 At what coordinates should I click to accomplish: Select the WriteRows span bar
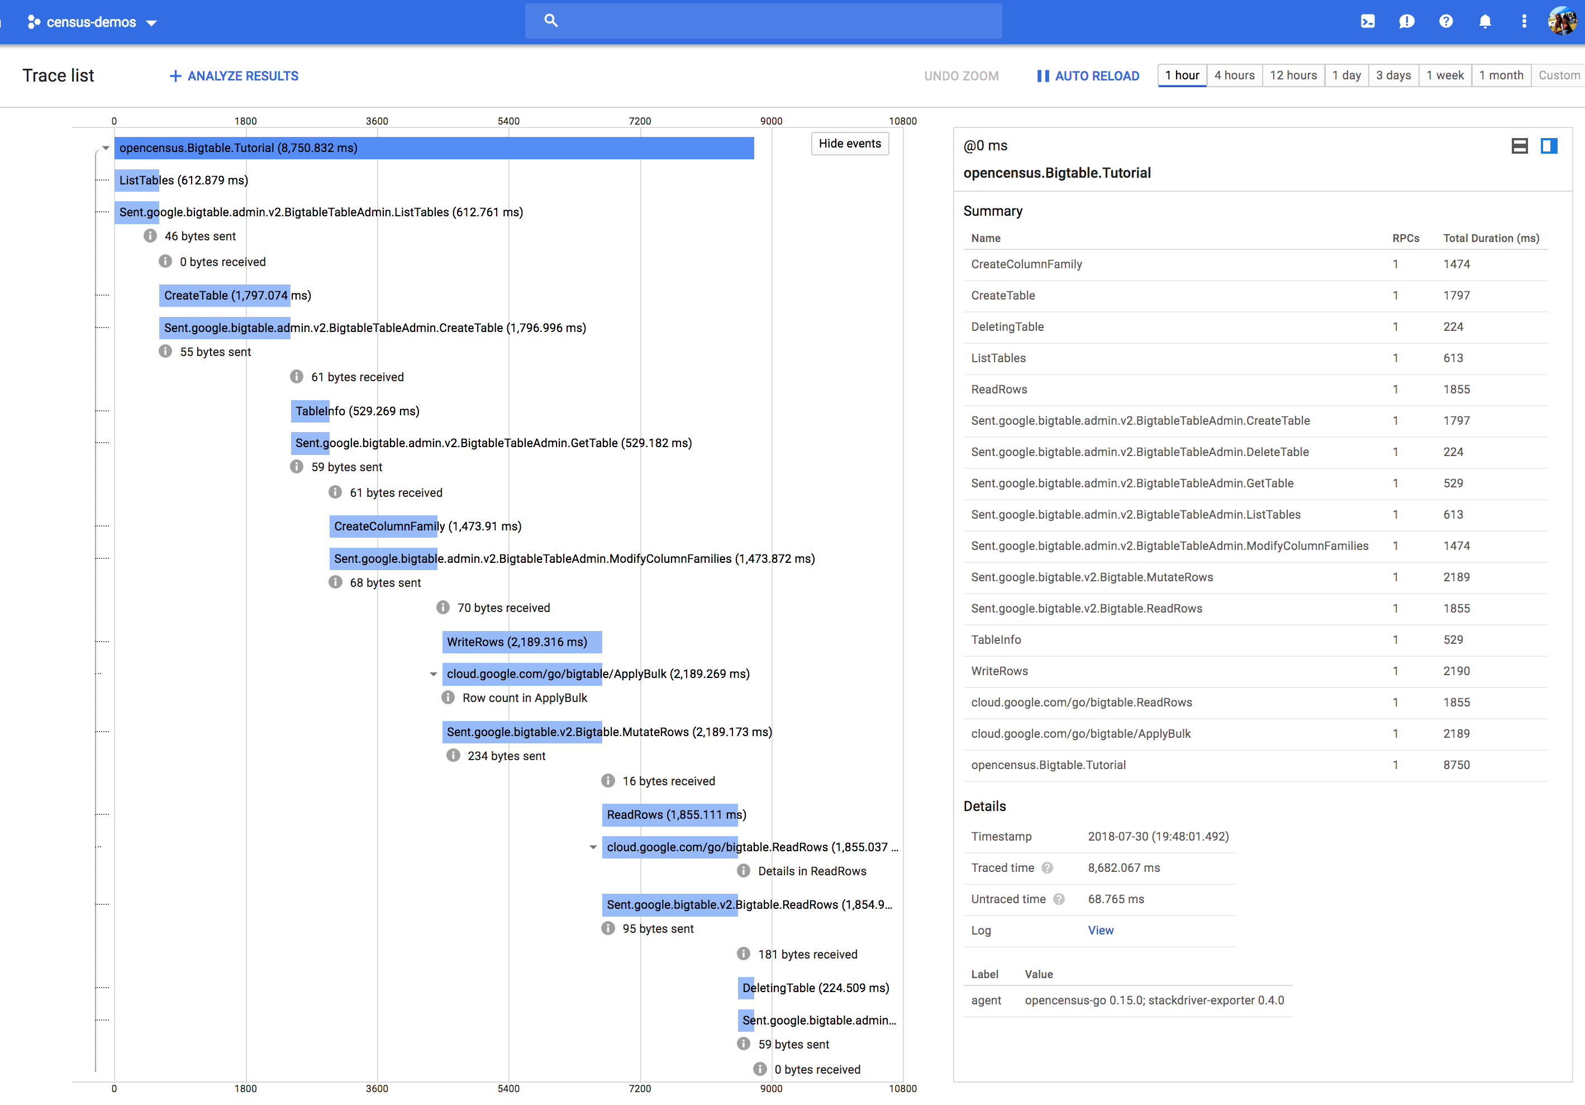pos(522,642)
